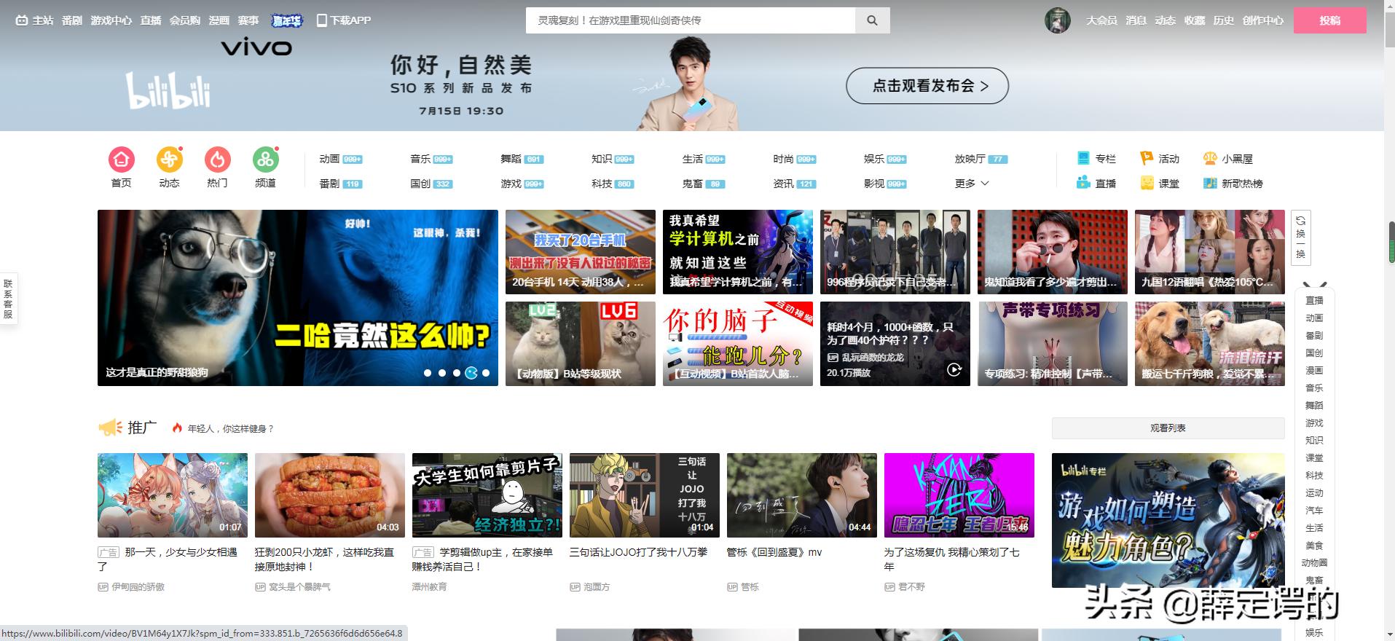The width and height of the screenshot is (1395, 641).
Task: Click the 首页 home icon
Action: point(121,160)
